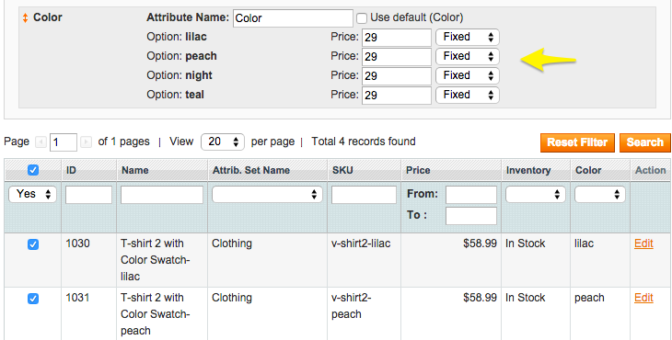Image resolution: width=672 pixels, height=340 pixels.
Task: Click the page number input field
Action: pos(64,142)
